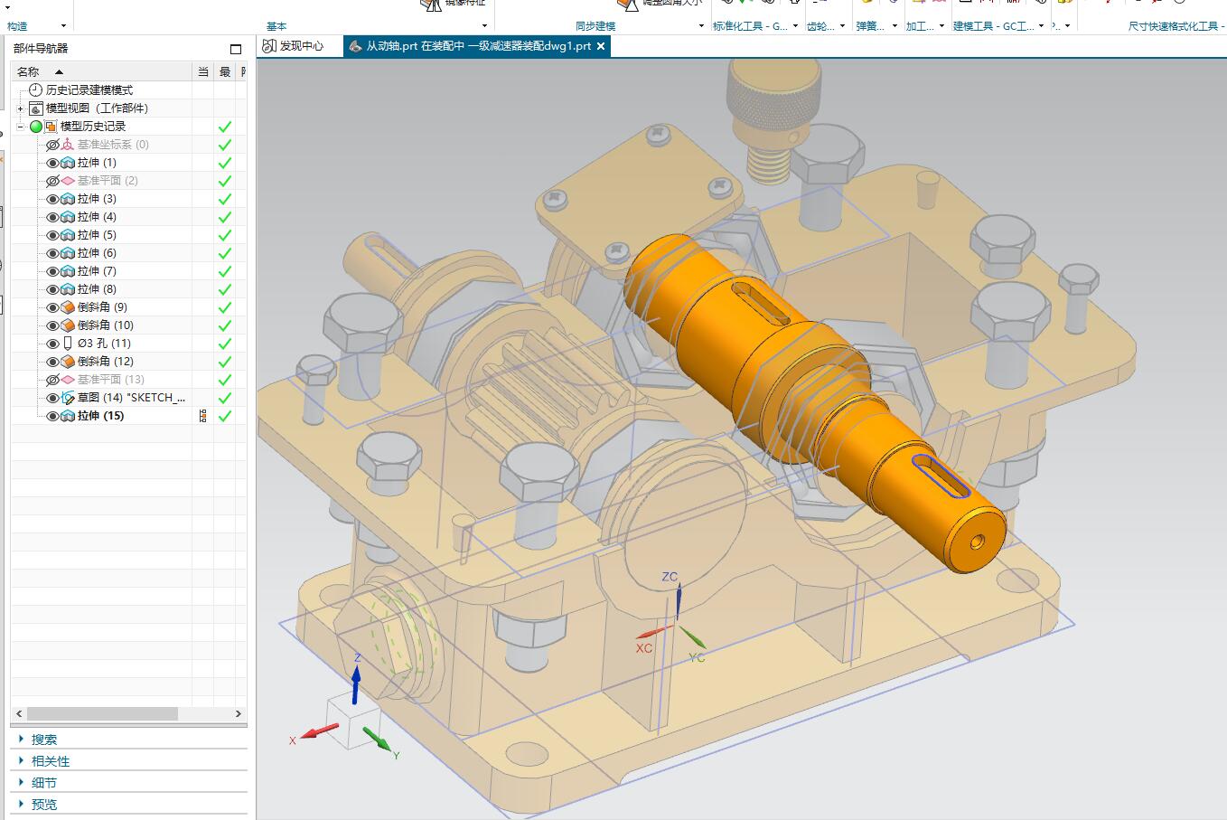Select 拉伸 (15) in the navigator
Viewport: 1227px width, 820px height.
click(x=100, y=416)
